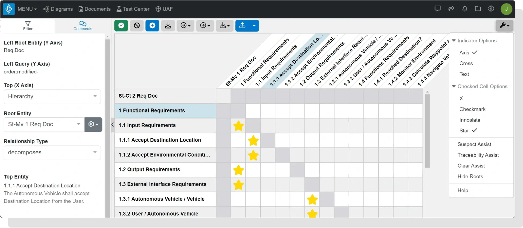
Task: Click the 1.1.1 Accept Destination Lo... column header
Action: pos(296,60)
